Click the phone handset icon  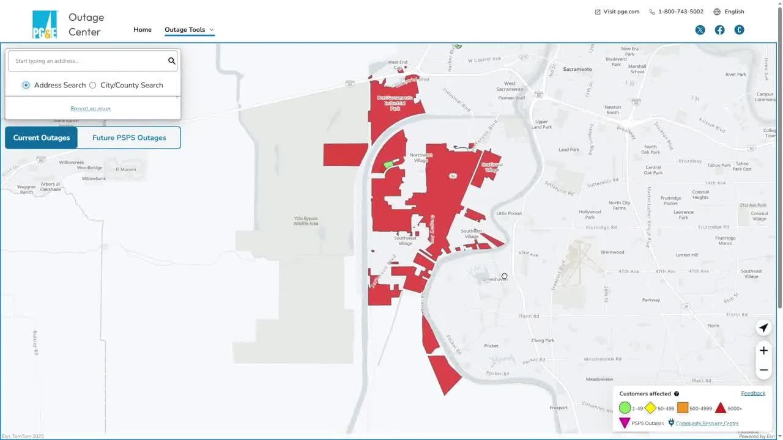click(652, 12)
